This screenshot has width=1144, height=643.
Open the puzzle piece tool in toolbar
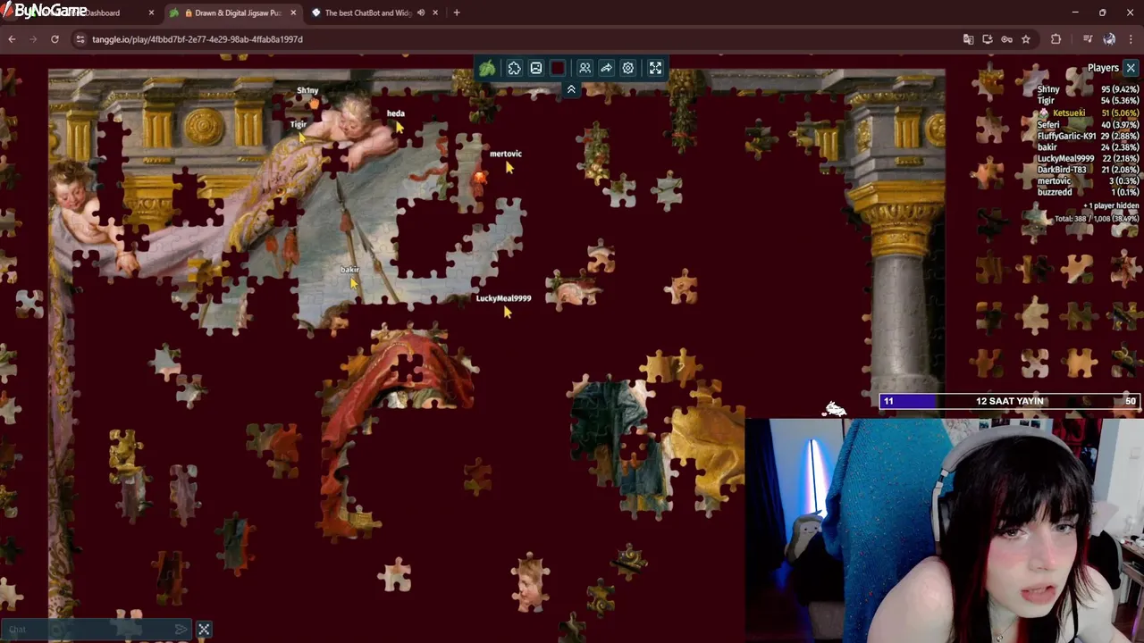click(515, 68)
